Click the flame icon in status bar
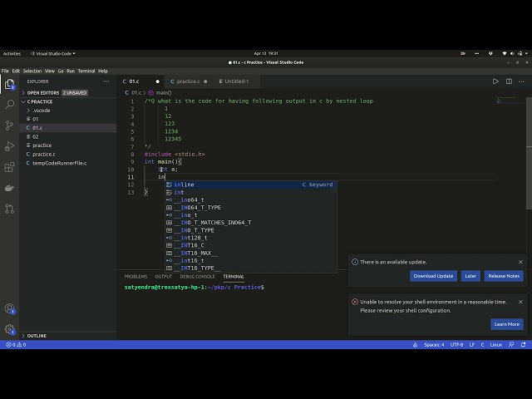This screenshot has height=399, width=532. [x=415, y=344]
